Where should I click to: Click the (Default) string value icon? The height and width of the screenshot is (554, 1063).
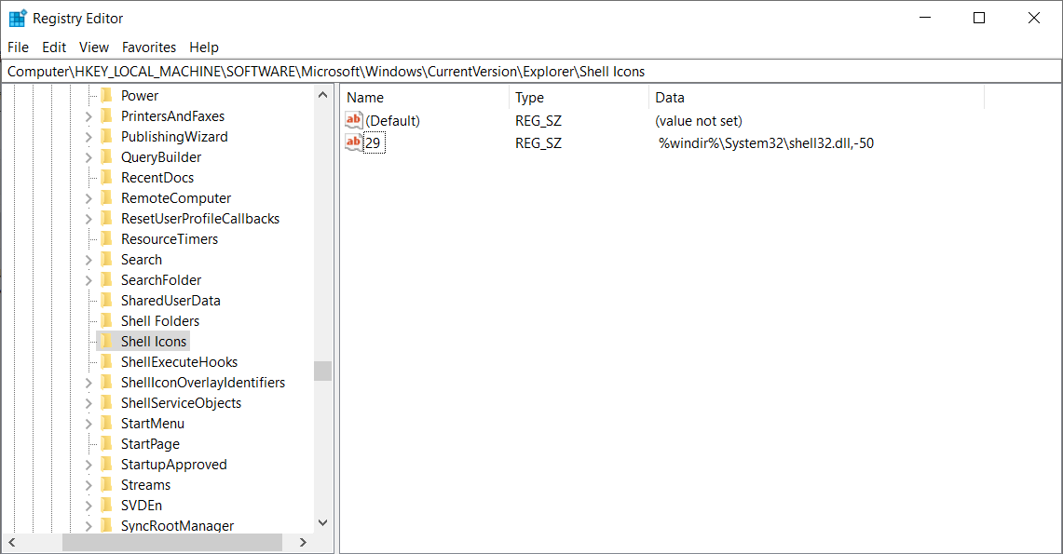[x=354, y=120]
